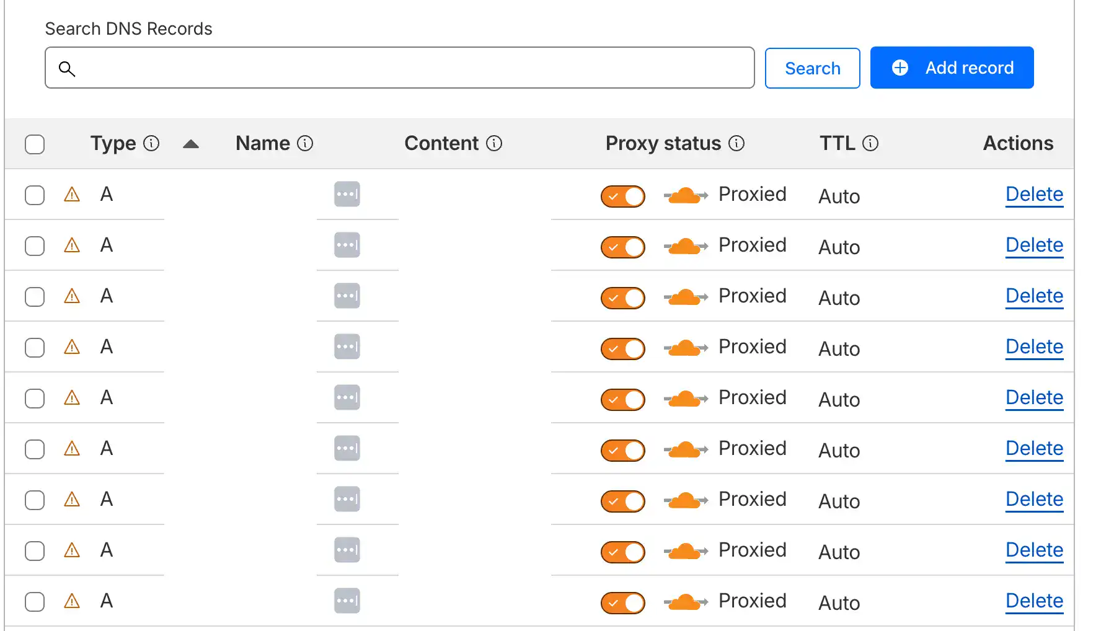Check the first A record checkbox
1101x631 pixels.
35,195
